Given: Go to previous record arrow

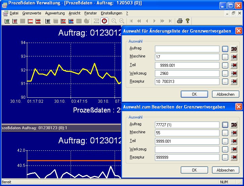Looking at the screenshot, I should point(147,21).
